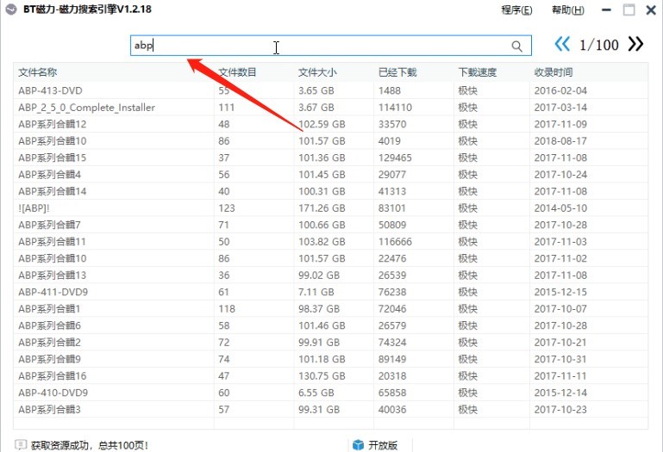
Task: Click into the search field containing abp
Action: pyautogui.click(x=331, y=46)
